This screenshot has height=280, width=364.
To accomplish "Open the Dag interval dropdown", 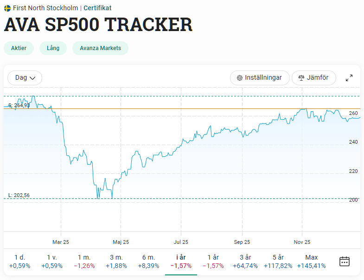I will click(x=25, y=78).
